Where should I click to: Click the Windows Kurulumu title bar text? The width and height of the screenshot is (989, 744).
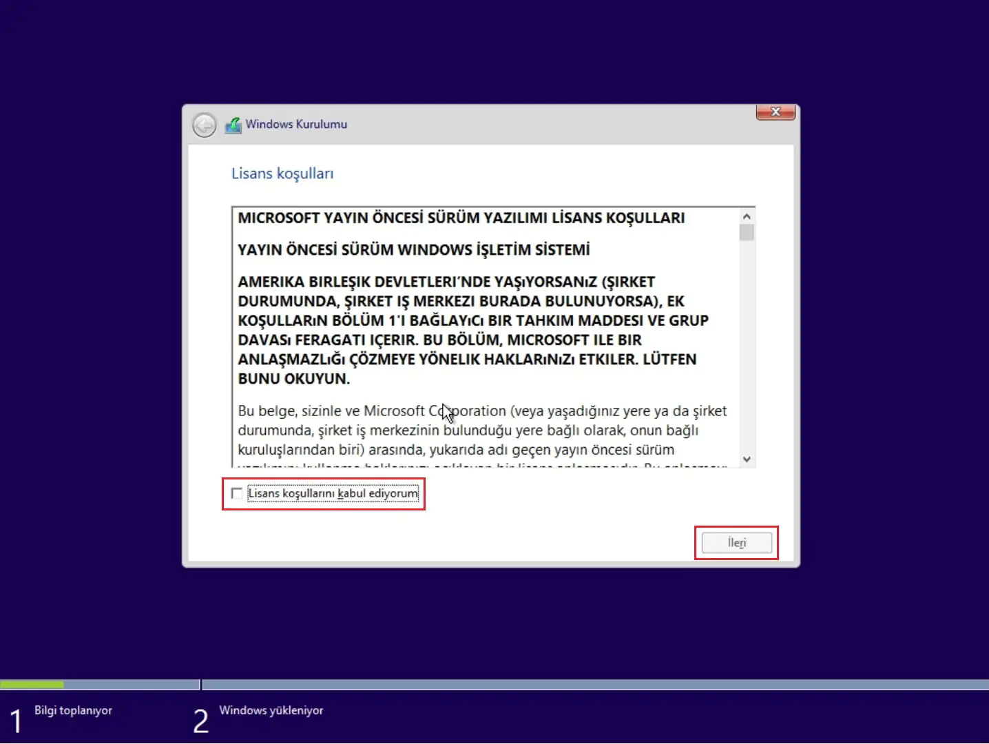coord(296,125)
